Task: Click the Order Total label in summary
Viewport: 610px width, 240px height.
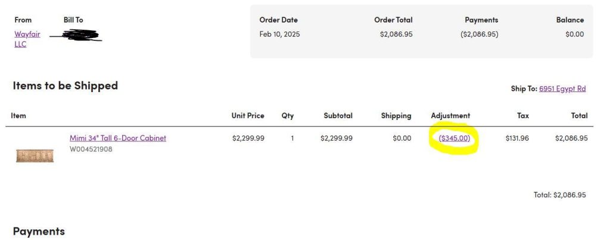Action: (x=393, y=20)
